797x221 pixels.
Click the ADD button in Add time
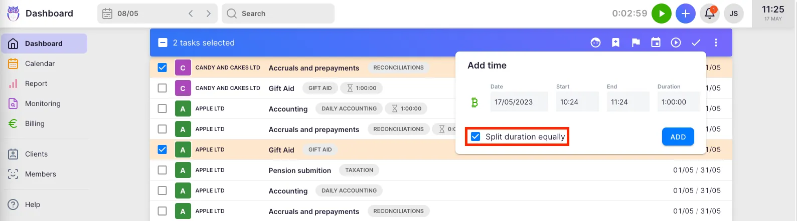pyautogui.click(x=678, y=137)
